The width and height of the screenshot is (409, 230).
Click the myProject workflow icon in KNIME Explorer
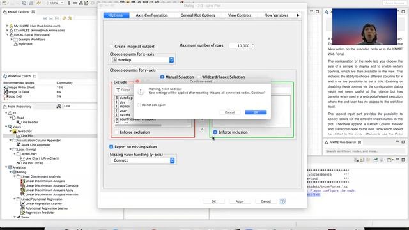coord(15,44)
